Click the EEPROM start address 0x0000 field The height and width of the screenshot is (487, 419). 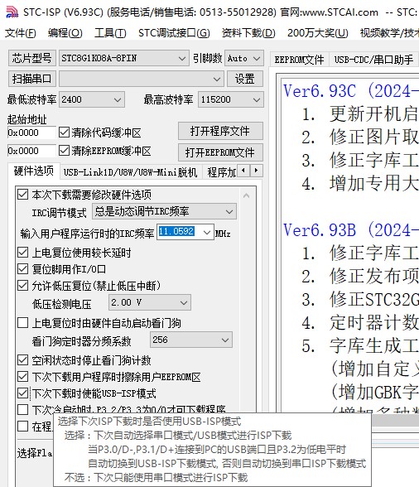click(31, 151)
